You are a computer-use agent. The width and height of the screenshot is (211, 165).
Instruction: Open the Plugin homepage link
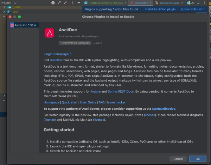[57, 54]
